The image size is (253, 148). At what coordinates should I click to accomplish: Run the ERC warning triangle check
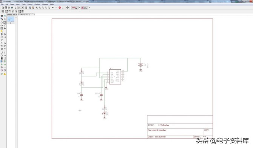[x=5, y=74]
